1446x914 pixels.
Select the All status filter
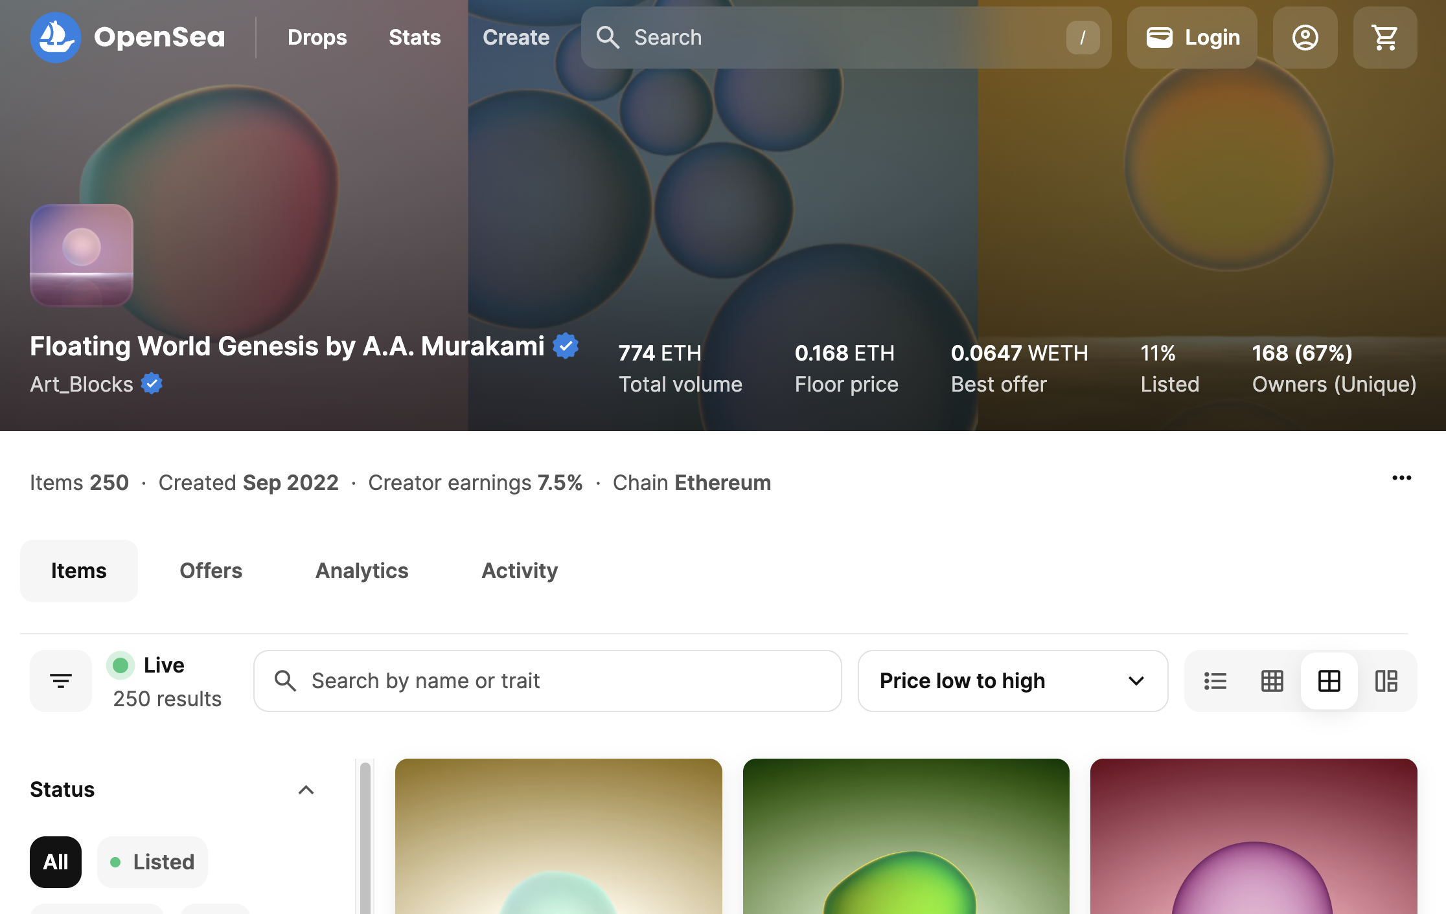click(x=56, y=862)
